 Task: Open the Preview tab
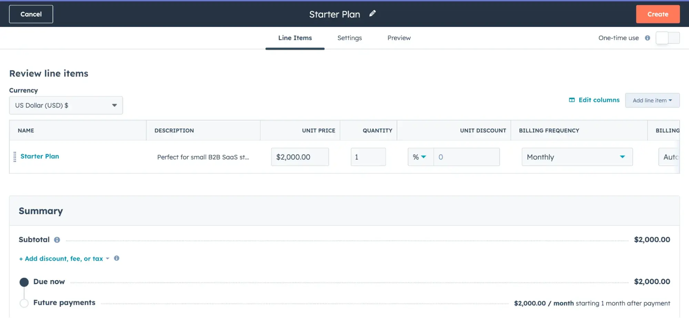(399, 38)
